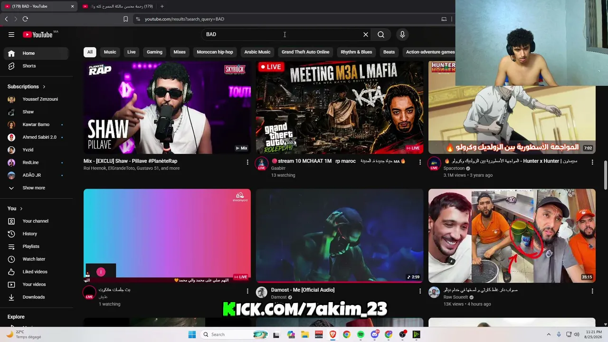The width and height of the screenshot is (608, 342).
Task: Open the taskbar clock and date
Action: click(593, 334)
